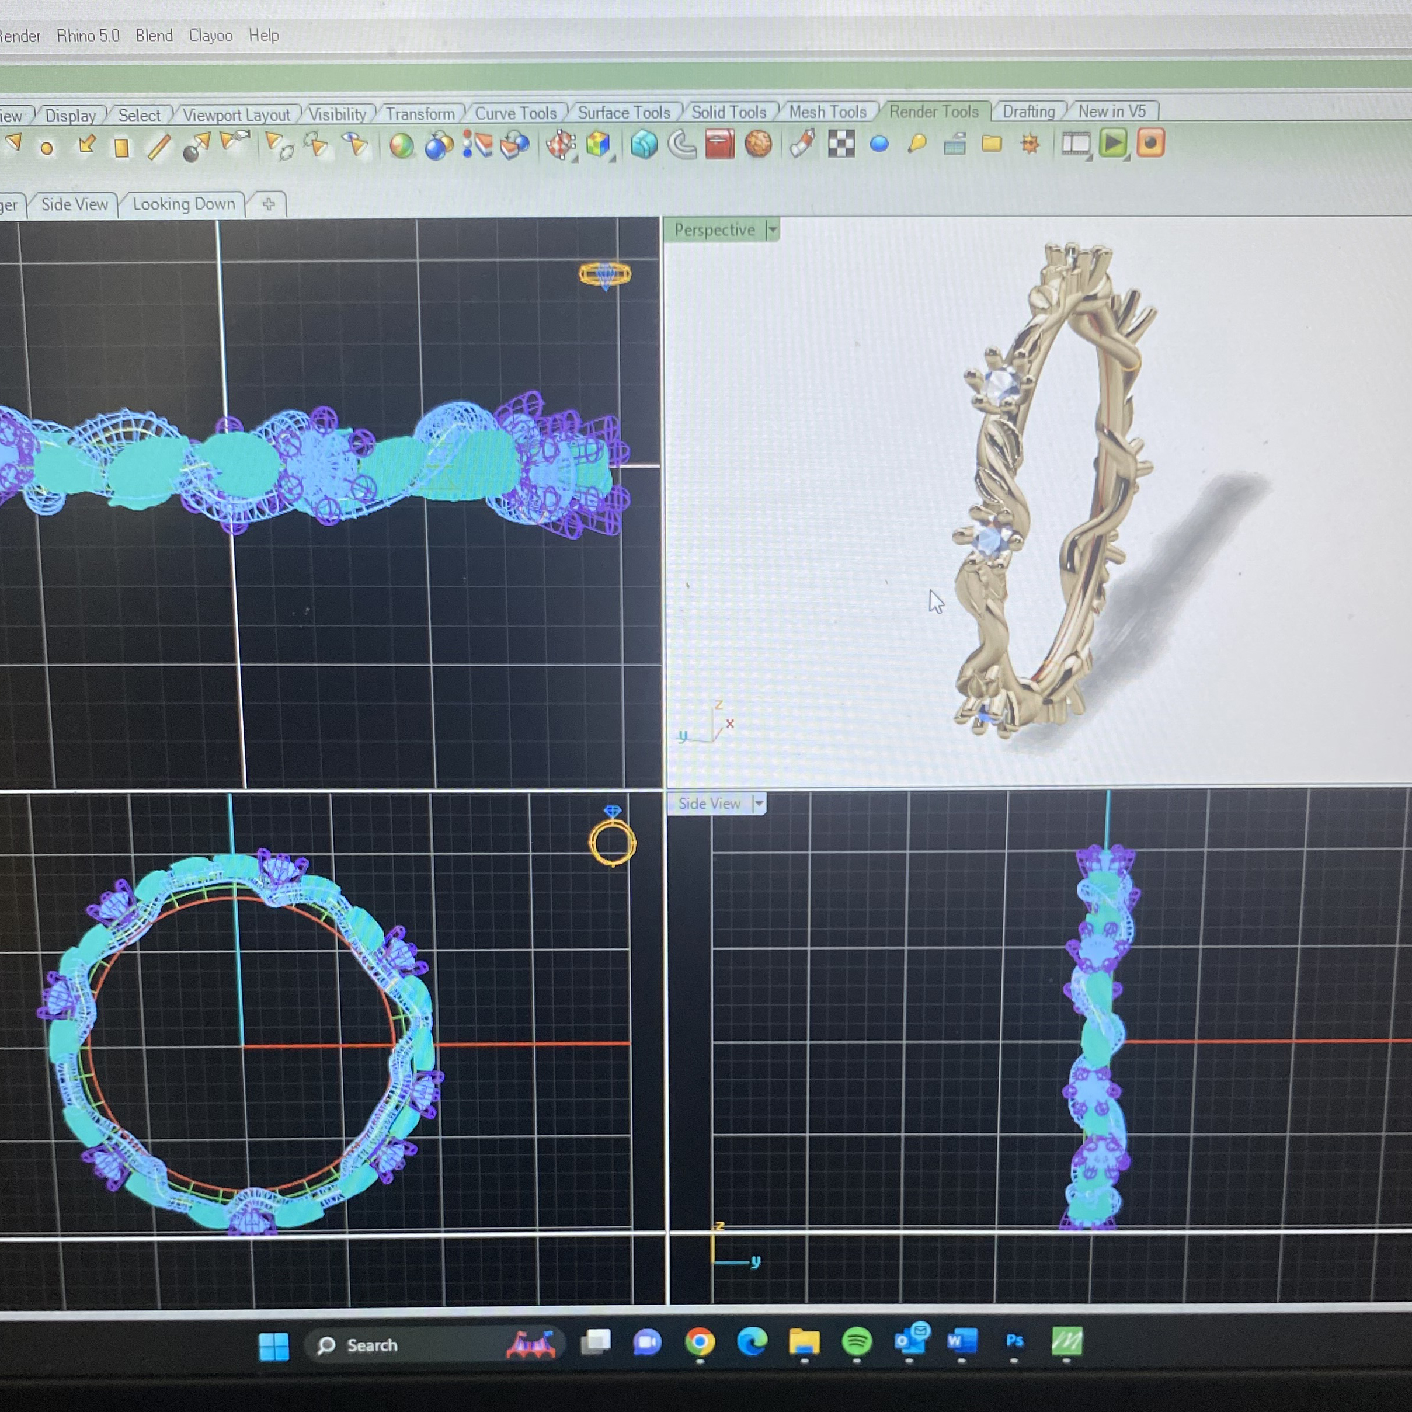1412x1412 pixels.
Task: Click the blue and yellow spheres icon
Action: (x=439, y=145)
